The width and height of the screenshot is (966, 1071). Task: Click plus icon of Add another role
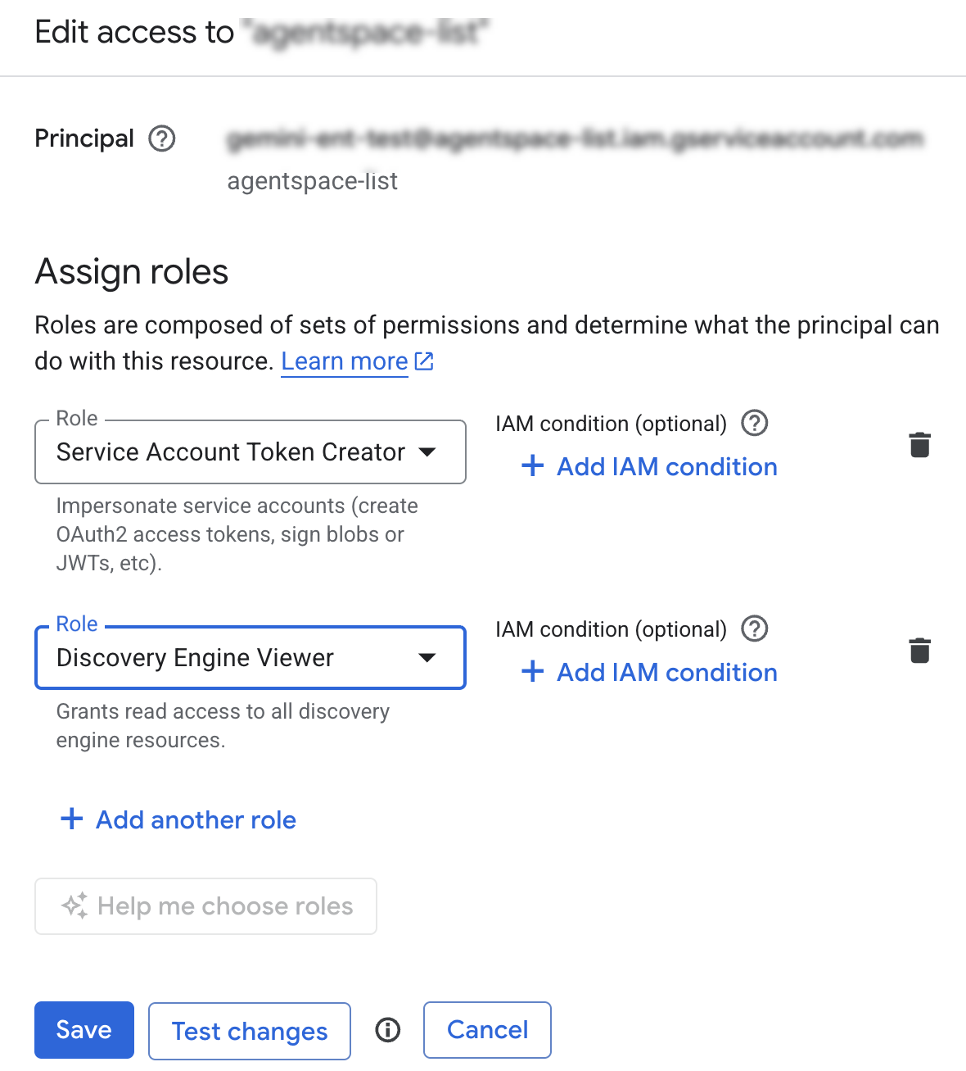click(x=72, y=819)
